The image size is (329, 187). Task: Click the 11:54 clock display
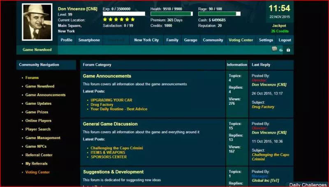coord(280,8)
